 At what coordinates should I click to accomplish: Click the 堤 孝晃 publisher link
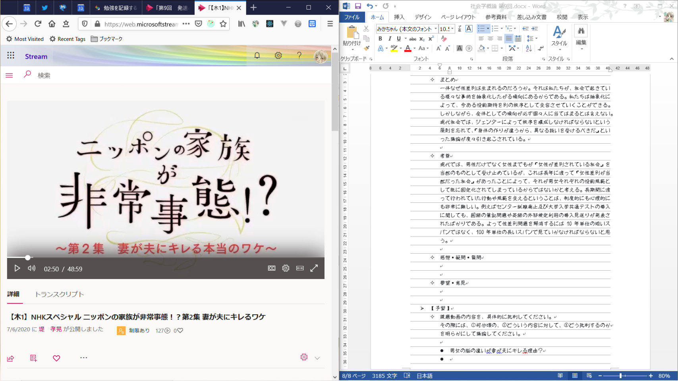50,329
